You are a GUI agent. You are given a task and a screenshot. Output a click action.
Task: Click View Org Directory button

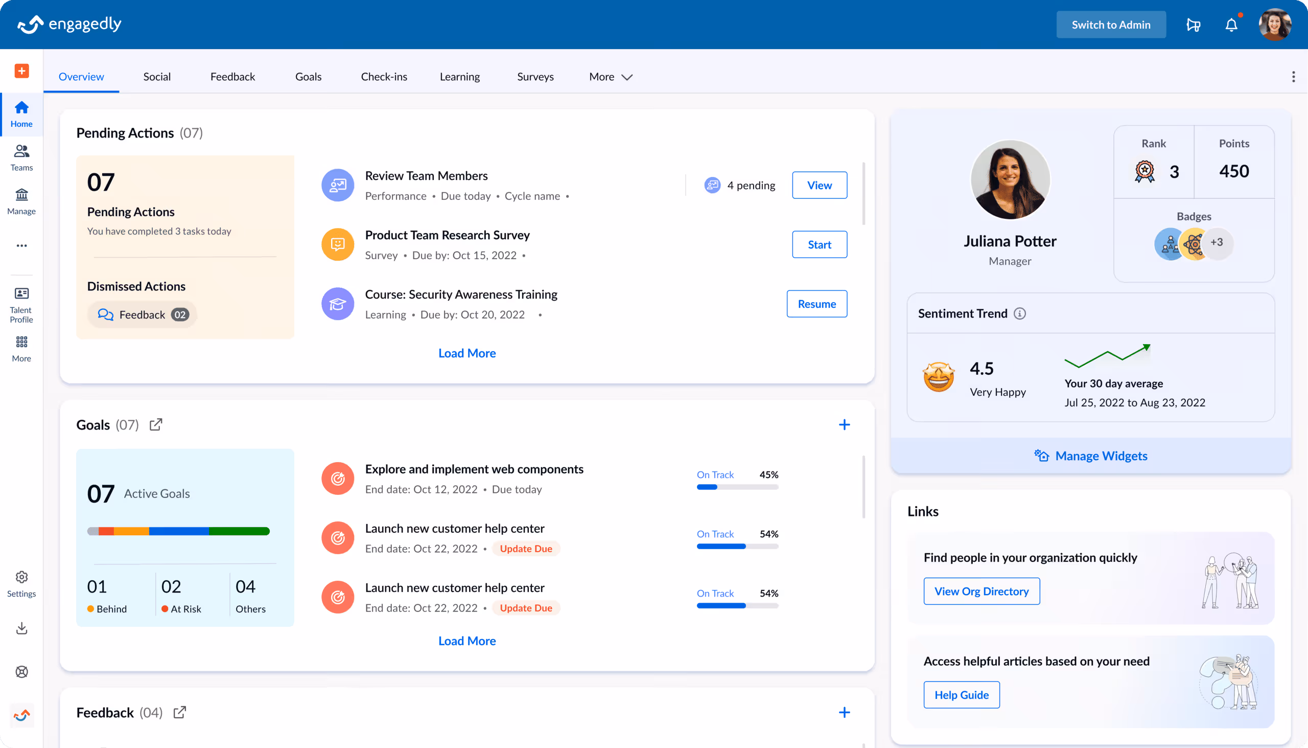[982, 591]
